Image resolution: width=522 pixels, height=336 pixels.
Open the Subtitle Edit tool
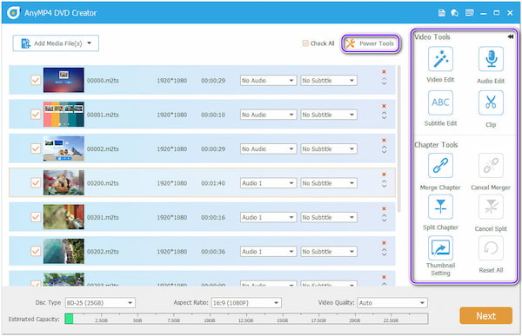pos(440,102)
